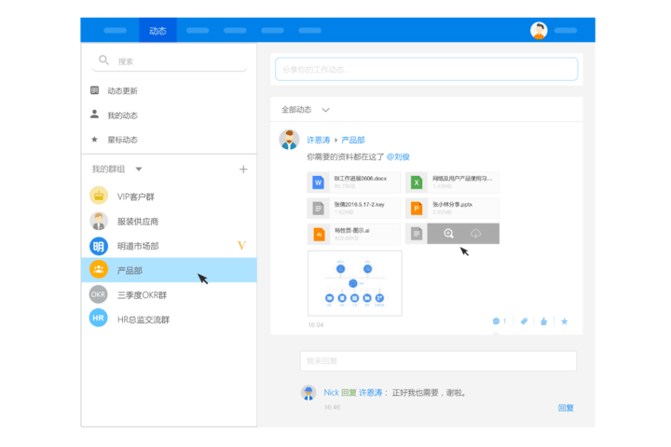
Task: Click the cloud download icon on the file
Action: (x=475, y=234)
